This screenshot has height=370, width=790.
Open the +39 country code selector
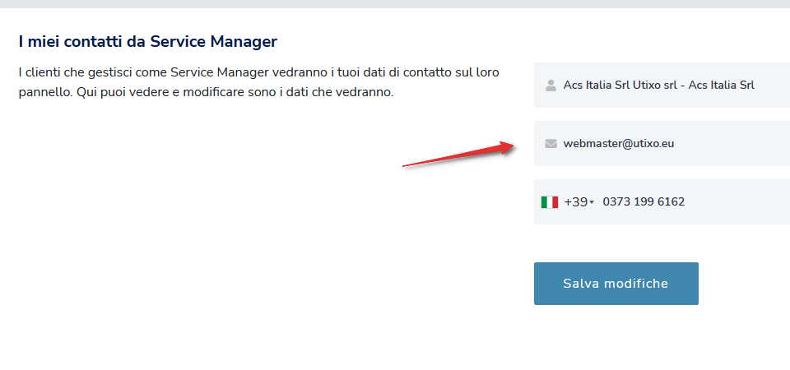pos(577,202)
